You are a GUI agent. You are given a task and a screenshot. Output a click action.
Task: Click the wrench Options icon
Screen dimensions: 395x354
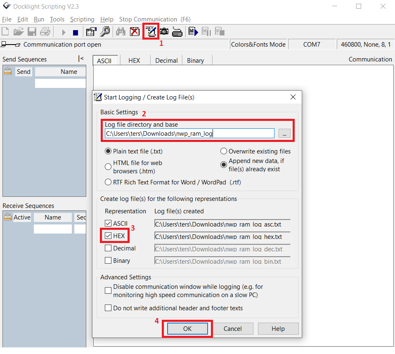pyautogui.click(x=105, y=31)
